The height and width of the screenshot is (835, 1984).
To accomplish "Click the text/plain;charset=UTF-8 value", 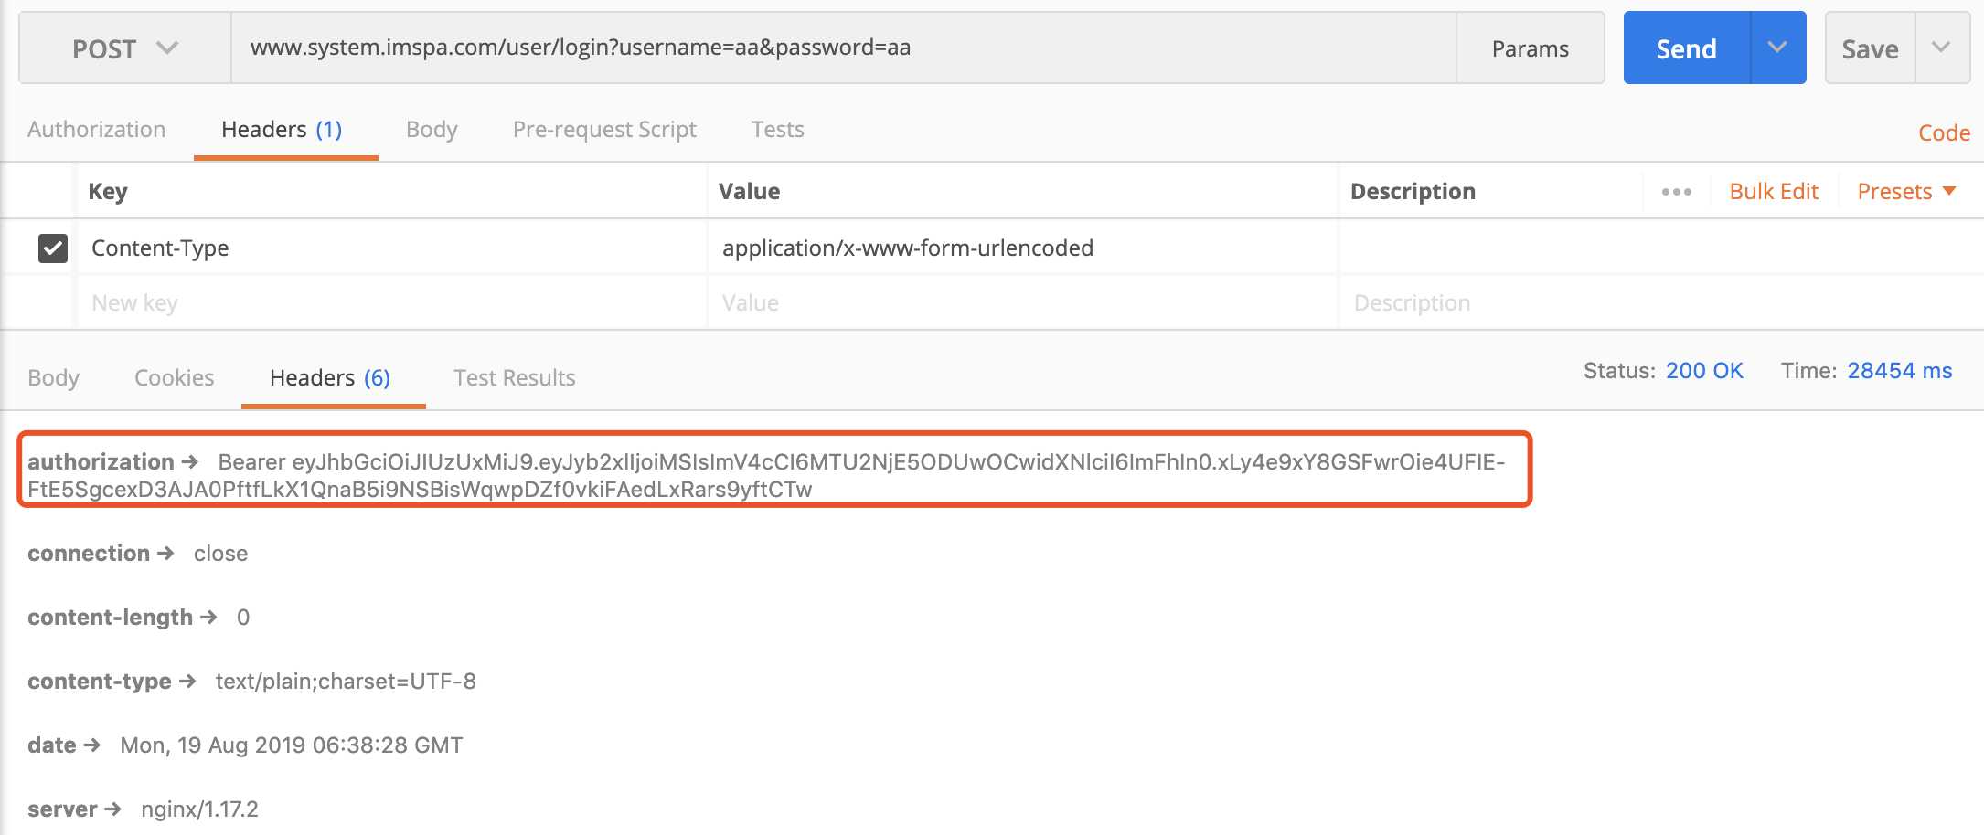I will tap(346, 682).
